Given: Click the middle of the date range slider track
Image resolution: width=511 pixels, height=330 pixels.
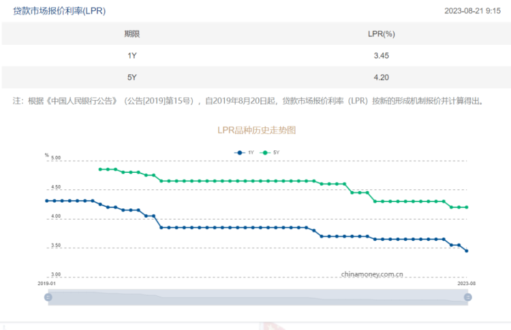Looking at the screenshot, I should [x=258, y=297].
